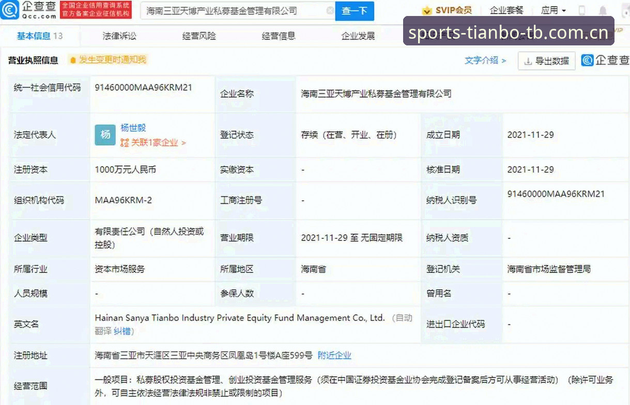Select credit code 91460000MAA96KRM21 under 统一社会信用代码

coord(144,88)
